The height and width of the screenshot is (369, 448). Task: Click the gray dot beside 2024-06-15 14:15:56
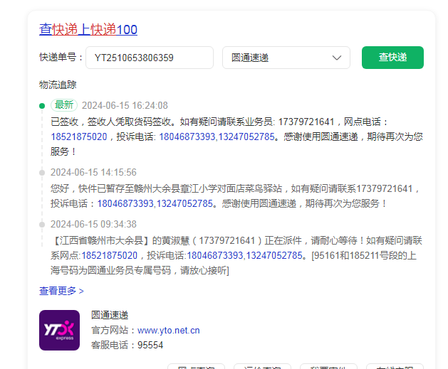[x=42, y=173]
